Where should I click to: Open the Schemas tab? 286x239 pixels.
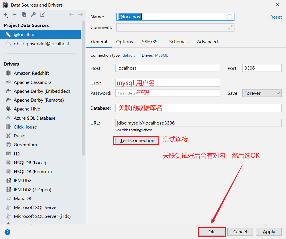(178, 42)
